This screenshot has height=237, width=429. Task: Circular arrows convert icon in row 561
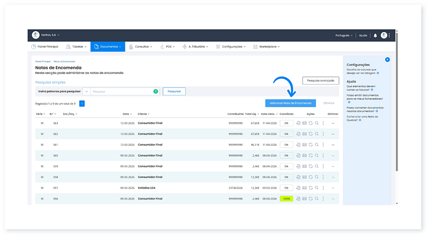pos(310,144)
